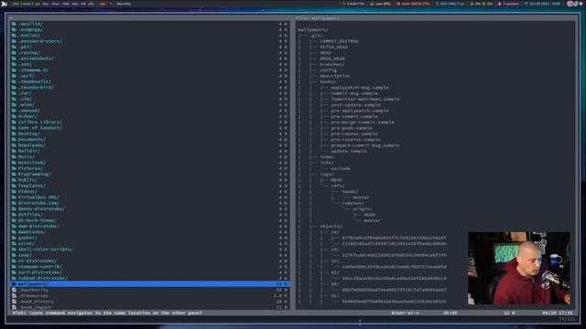This screenshot has width=586, height=329.
Task: Switch to the www workspace
Action: pyautogui.click(x=27, y=4)
